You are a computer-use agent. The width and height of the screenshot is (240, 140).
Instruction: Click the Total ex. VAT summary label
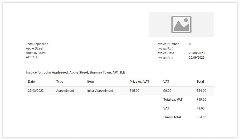173,100
